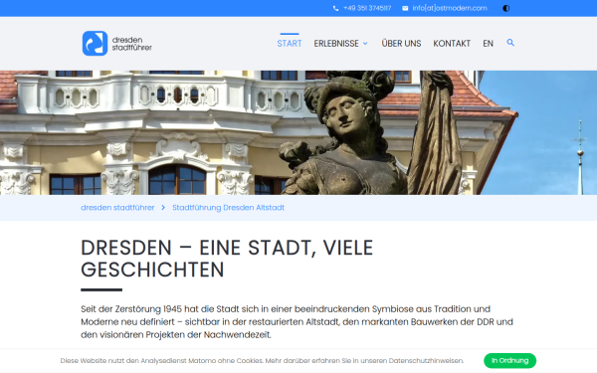Click the info[at]ostmodern.com email link
This screenshot has height=373, width=597.
point(450,8)
